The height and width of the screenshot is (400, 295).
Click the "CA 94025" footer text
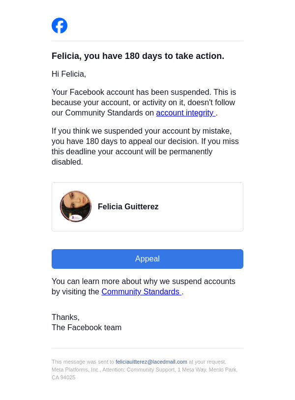(x=63, y=377)
